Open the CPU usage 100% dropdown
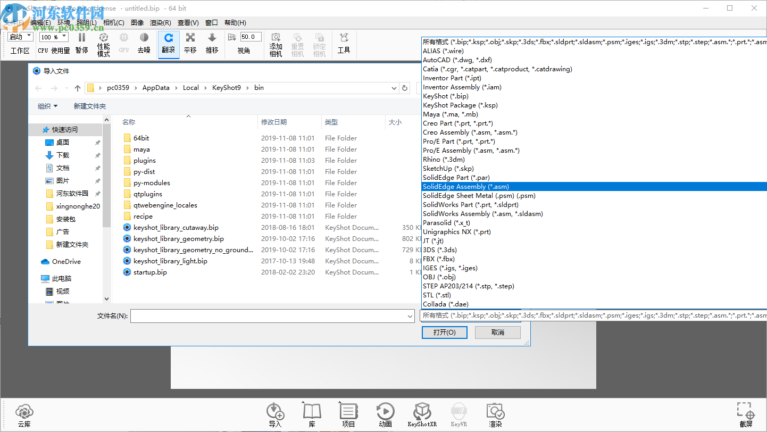The height and width of the screenshot is (432, 767). coord(54,37)
